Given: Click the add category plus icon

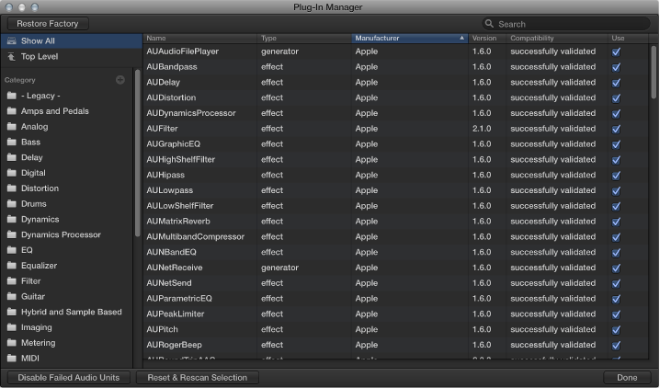Looking at the screenshot, I should point(120,80).
